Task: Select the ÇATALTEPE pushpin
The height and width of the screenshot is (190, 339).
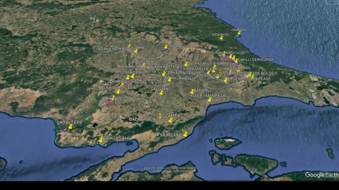Action: (x=70, y=126)
